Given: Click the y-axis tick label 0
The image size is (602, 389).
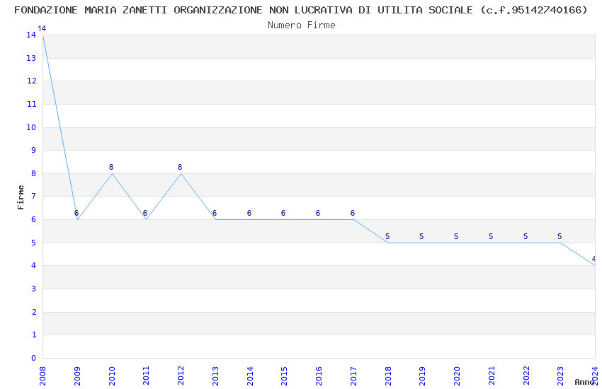Looking at the screenshot, I should coord(33,358).
